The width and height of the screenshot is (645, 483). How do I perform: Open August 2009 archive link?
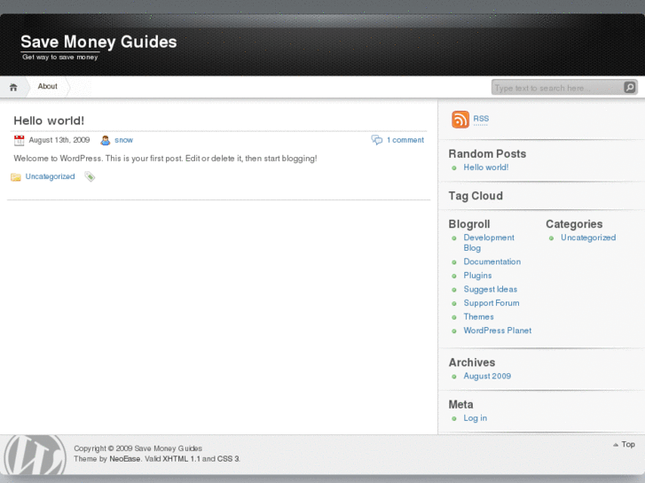coord(487,376)
